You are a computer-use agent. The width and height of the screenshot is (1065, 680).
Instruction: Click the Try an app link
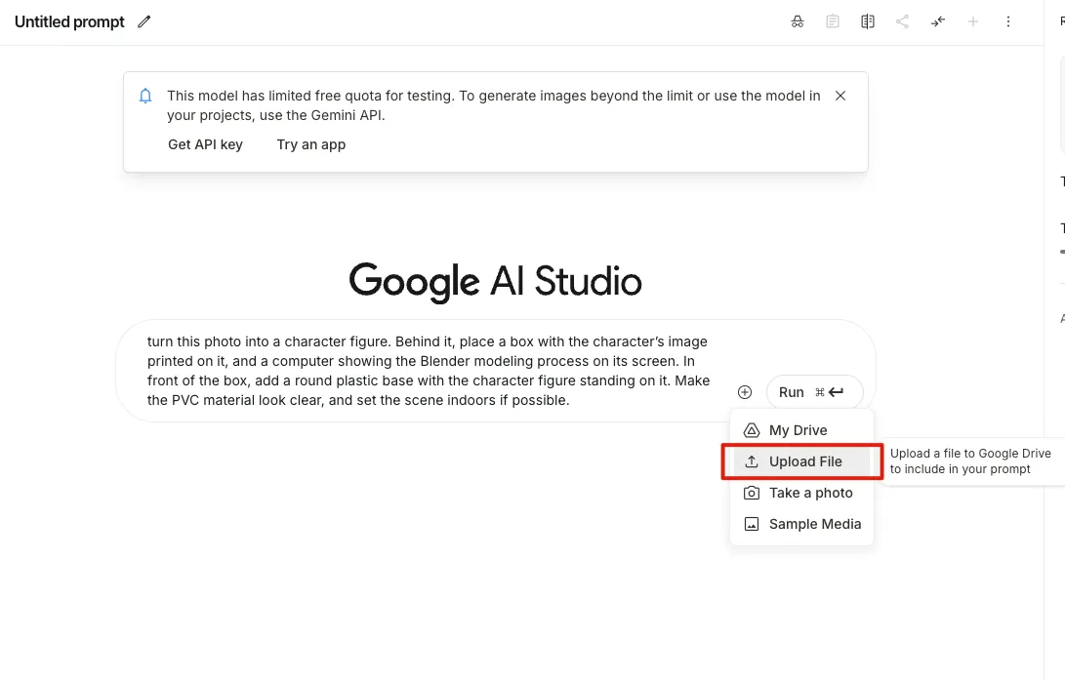(311, 144)
